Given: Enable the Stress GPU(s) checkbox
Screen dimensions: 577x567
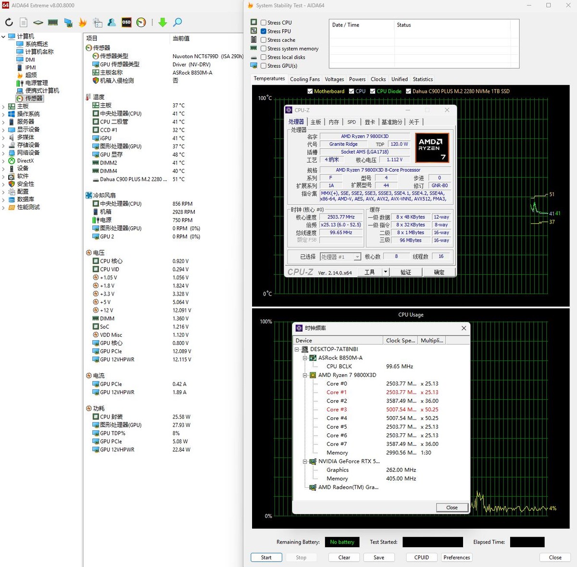Looking at the screenshot, I should click(x=263, y=66).
